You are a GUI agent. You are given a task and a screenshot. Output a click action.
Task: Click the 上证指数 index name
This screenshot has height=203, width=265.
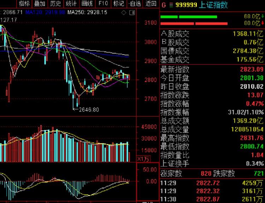(x=213, y=5)
